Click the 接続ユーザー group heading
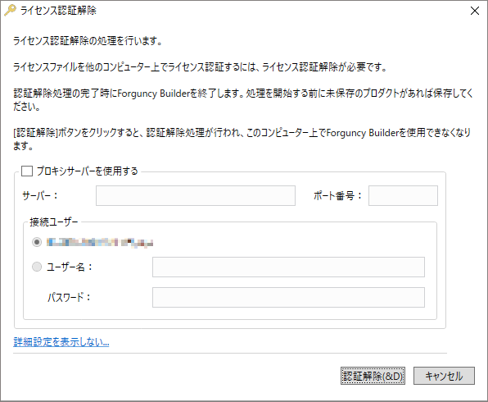 pyautogui.click(x=53, y=222)
